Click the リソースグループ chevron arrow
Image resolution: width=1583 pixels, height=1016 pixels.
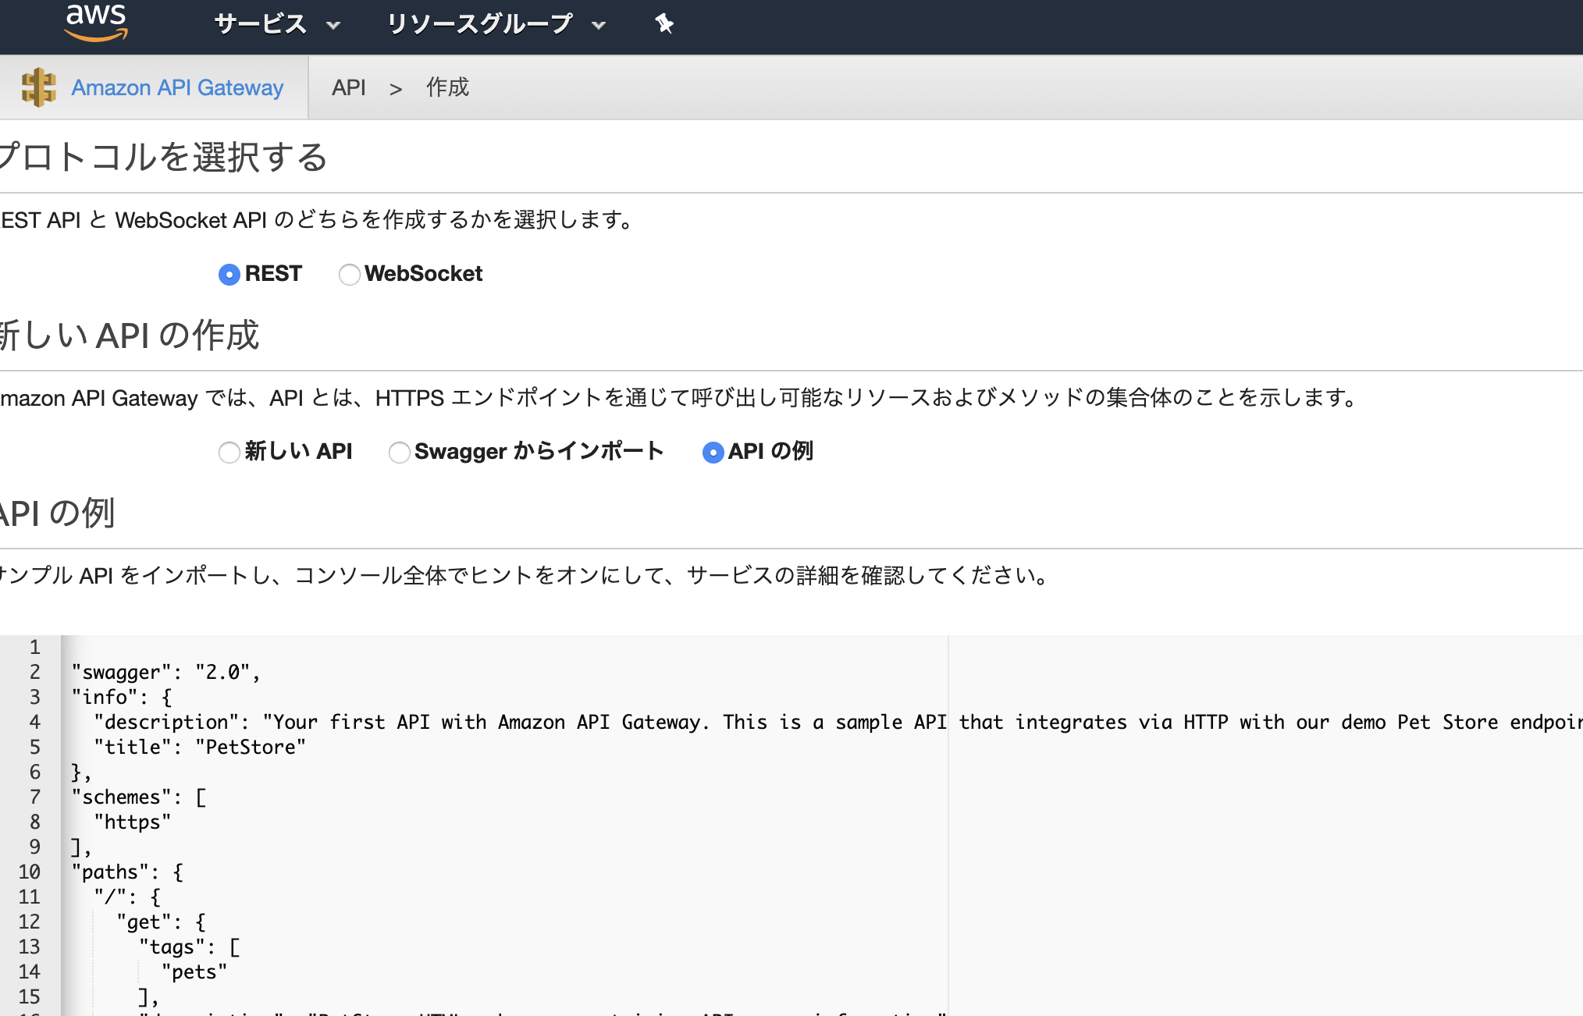click(x=599, y=26)
